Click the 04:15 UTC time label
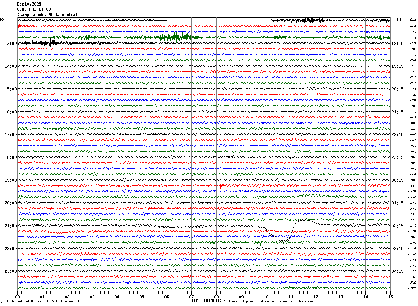 (x=398, y=271)
